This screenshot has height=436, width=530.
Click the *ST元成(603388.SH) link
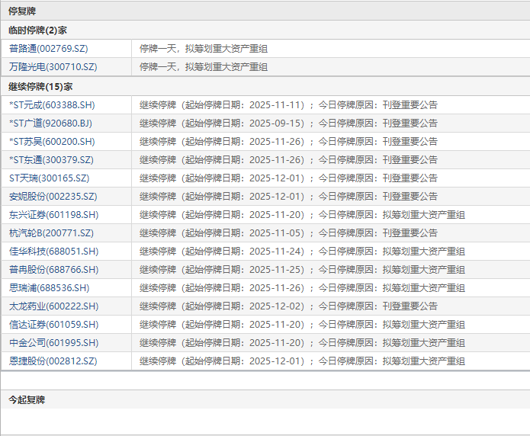(x=52, y=104)
